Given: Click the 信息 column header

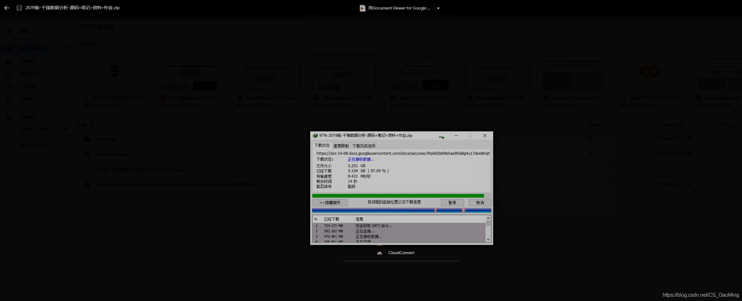Looking at the screenshot, I should pos(418,219).
